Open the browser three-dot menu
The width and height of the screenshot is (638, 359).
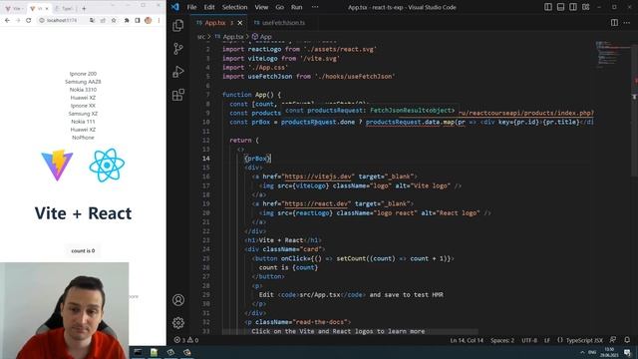tap(159, 20)
